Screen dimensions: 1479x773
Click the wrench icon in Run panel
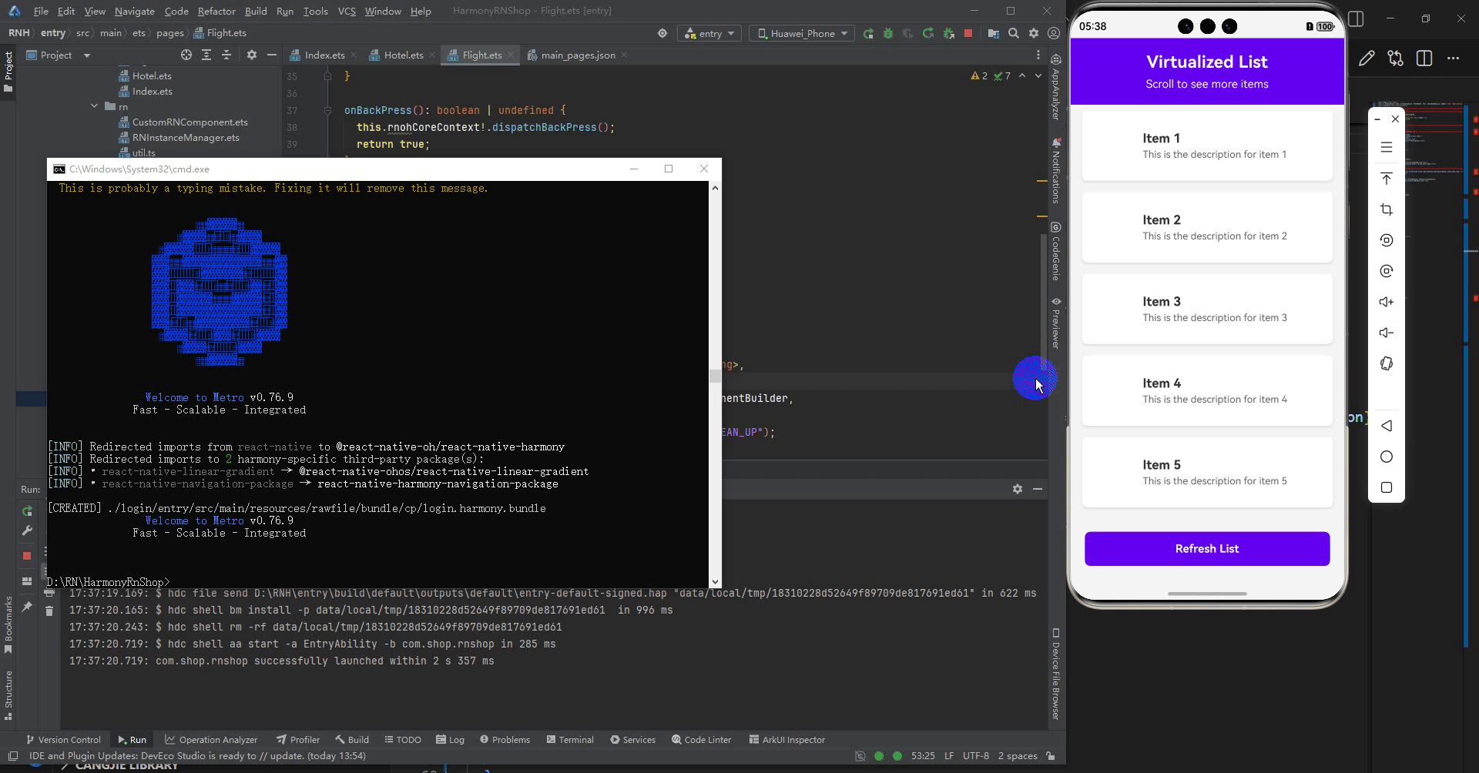tap(27, 530)
